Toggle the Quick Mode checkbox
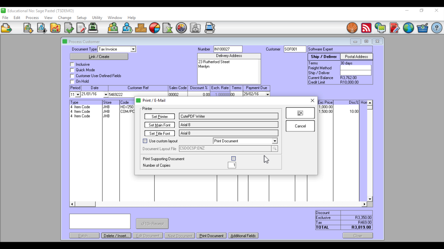The width and height of the screenshot is (444, 249). click(72, 70)
